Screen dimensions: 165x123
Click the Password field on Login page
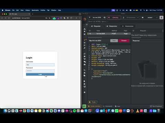(x=40, y=71)
